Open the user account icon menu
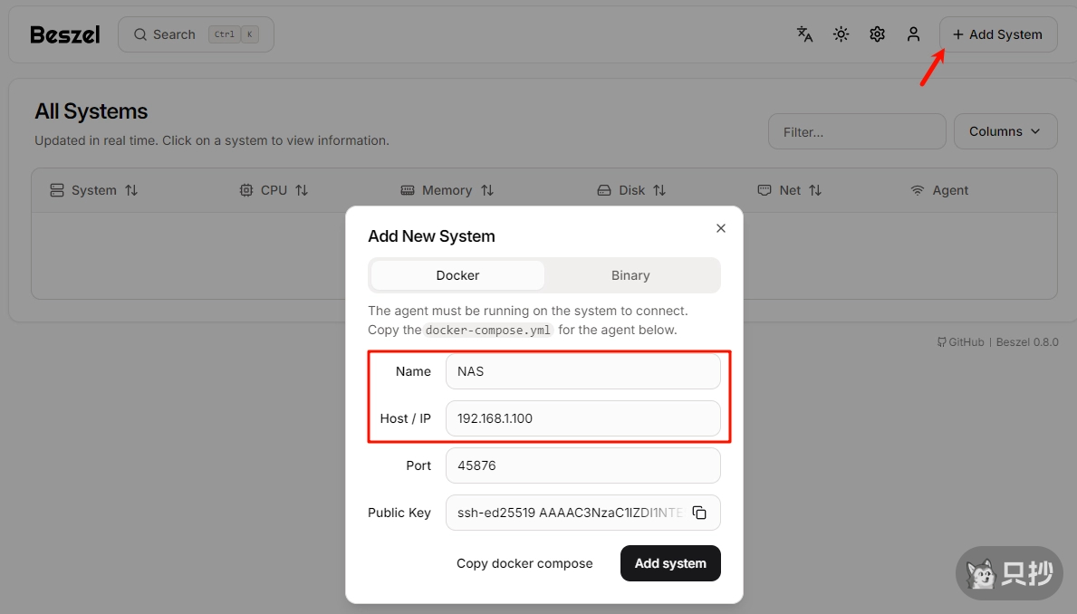The image size is (1077, 614). point(913,34)
